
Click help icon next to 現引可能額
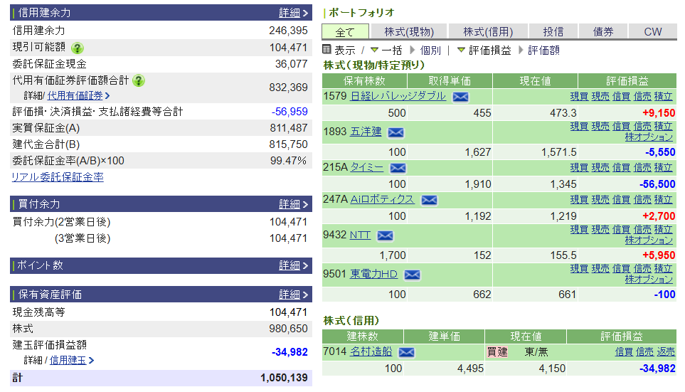pos(78,48)
